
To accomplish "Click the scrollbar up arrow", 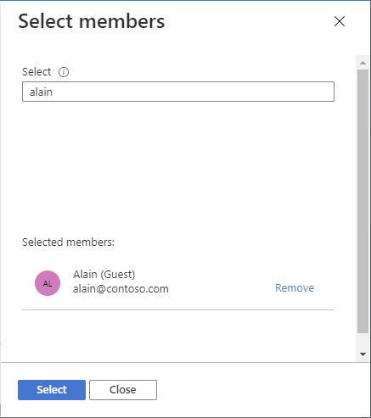I will 363,63.
